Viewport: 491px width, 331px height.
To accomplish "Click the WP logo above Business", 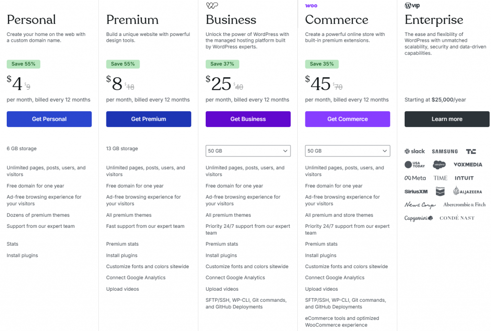I will (212, 6).
